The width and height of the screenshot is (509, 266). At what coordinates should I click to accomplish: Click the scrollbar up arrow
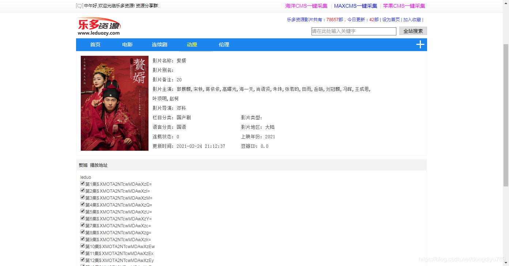coord(506,3)
